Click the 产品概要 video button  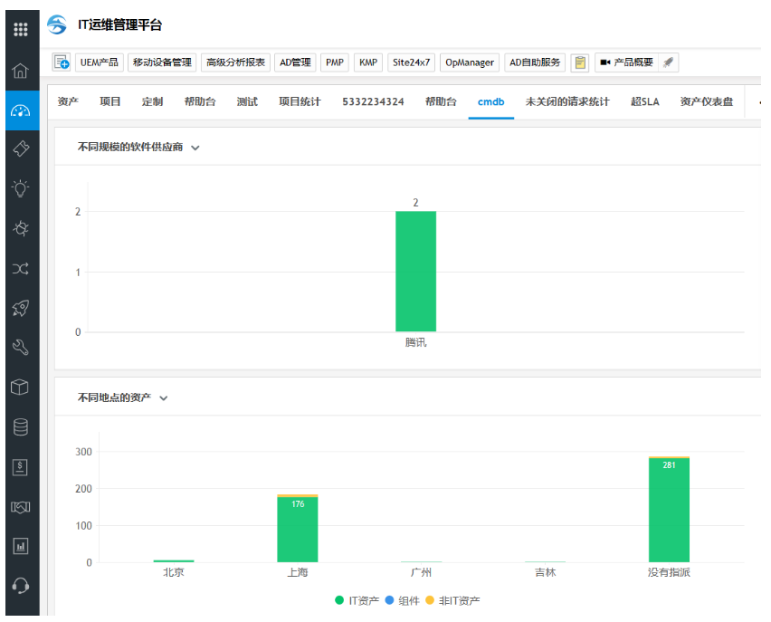(x=627, y=62)
